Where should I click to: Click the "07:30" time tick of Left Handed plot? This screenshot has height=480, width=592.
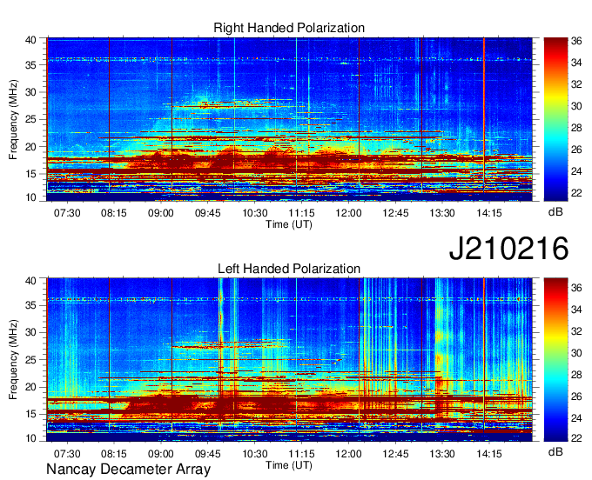[x=67, y=453]
